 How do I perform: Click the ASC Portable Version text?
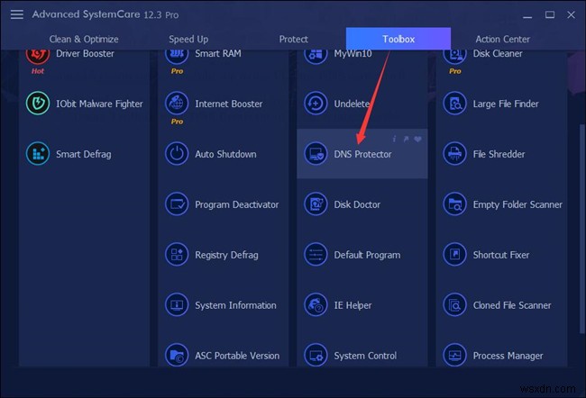coord(237,356)
